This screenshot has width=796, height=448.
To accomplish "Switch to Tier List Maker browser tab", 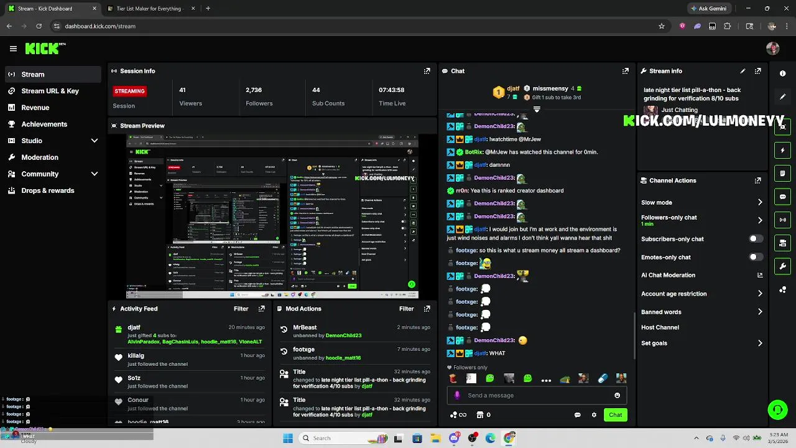I will [x=149, y=9].
